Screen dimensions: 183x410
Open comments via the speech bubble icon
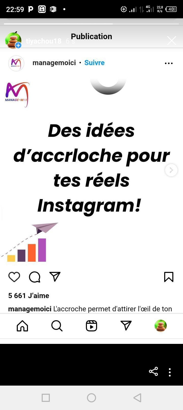coord(35,277)
